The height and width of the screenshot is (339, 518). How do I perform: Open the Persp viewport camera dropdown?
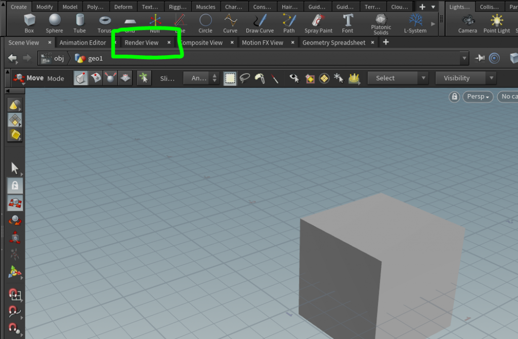[478, 97]
